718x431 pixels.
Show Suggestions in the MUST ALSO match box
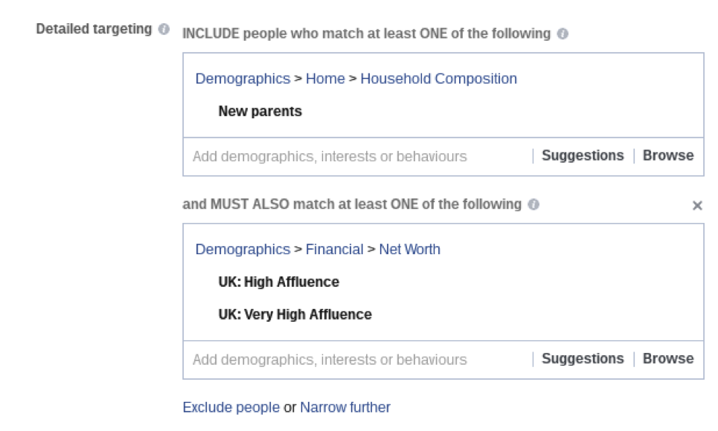coord(583,358)
